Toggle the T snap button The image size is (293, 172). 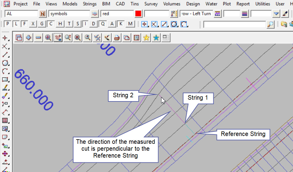tap(69, 24)
